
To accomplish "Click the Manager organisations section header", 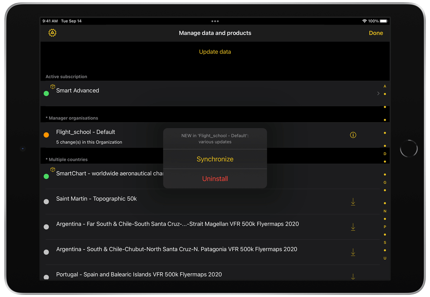I will 72,118.
